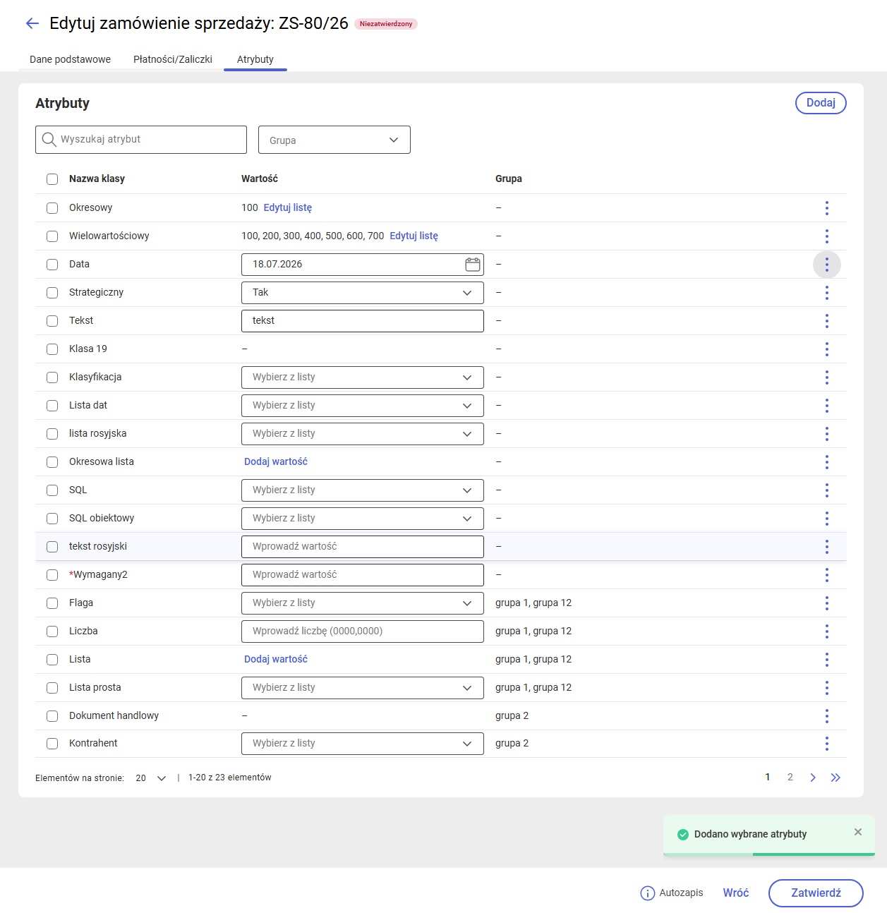Open the Płatności/Zaliczki tab
This screenshot has width=887, height=913.
pos(173,59)
